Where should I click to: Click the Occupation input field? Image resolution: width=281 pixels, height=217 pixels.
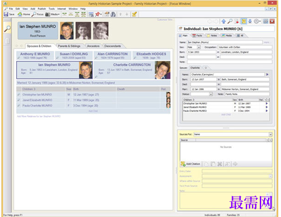(x=245, y=47)
